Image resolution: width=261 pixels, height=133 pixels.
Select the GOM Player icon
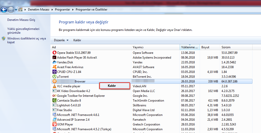(x=54, y=124)
